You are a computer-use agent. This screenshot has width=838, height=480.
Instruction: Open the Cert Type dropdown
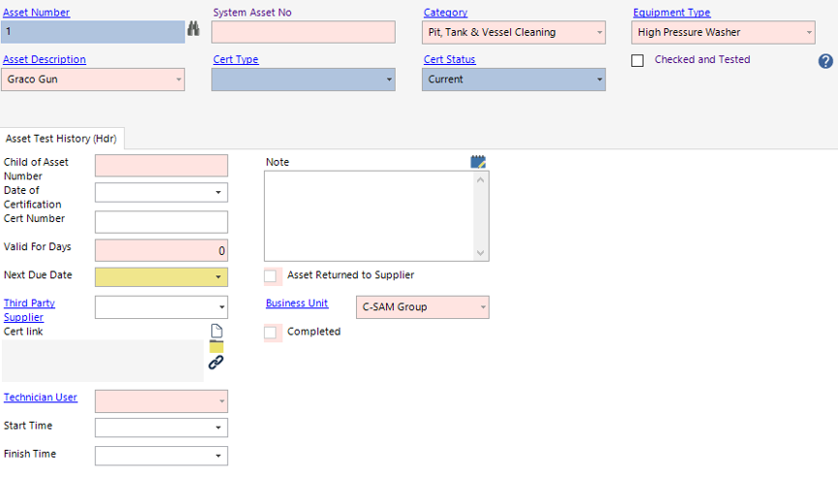click(389, 80)
